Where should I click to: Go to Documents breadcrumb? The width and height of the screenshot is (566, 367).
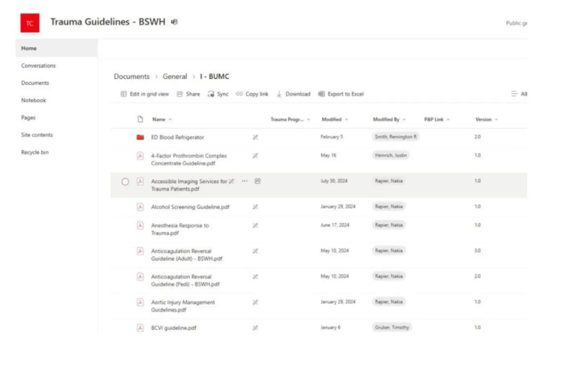pyautogui.click(x=131, y=76)
